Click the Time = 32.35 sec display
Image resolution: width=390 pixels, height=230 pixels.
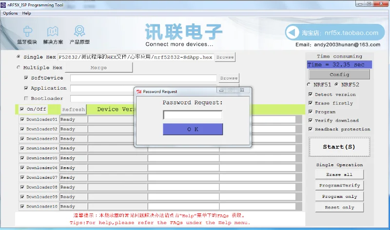(x=339, y=65)
